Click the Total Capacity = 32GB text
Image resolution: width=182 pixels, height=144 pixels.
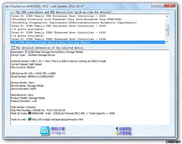click(102, 113)
